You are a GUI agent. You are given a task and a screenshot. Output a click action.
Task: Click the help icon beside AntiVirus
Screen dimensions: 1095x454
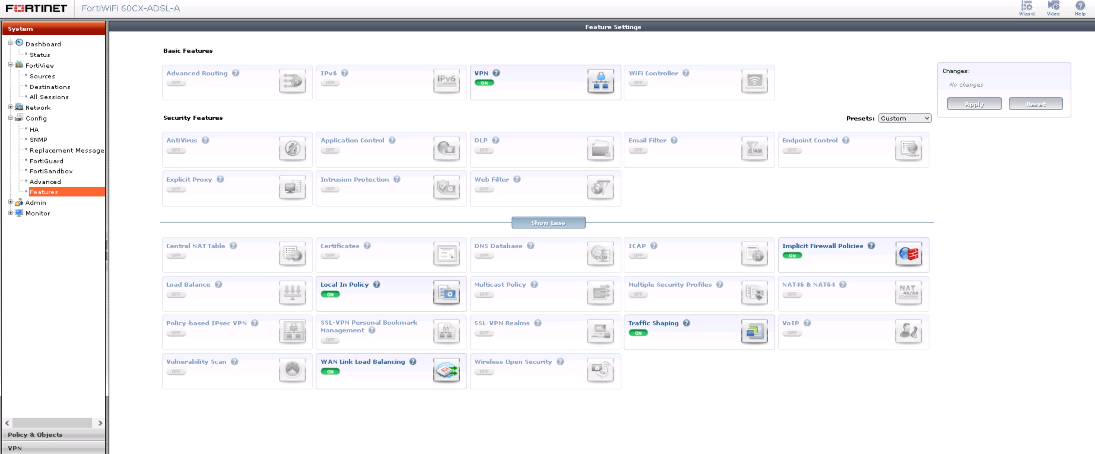205,140
